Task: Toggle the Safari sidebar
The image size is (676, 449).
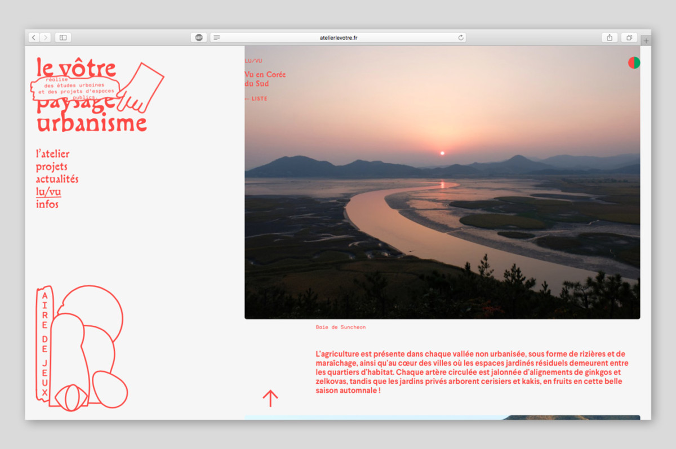Action: point(63,38)
